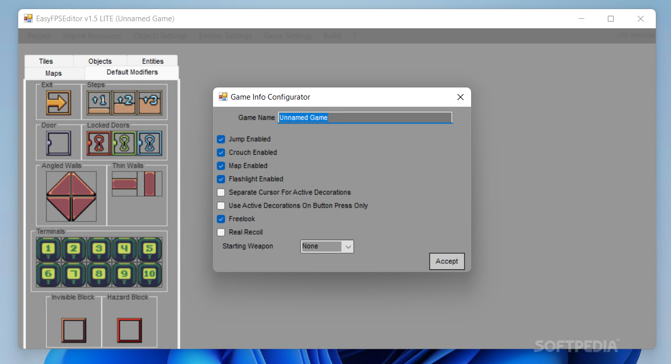
Task: Open the Game Settings menu
Action: [287, 36]
